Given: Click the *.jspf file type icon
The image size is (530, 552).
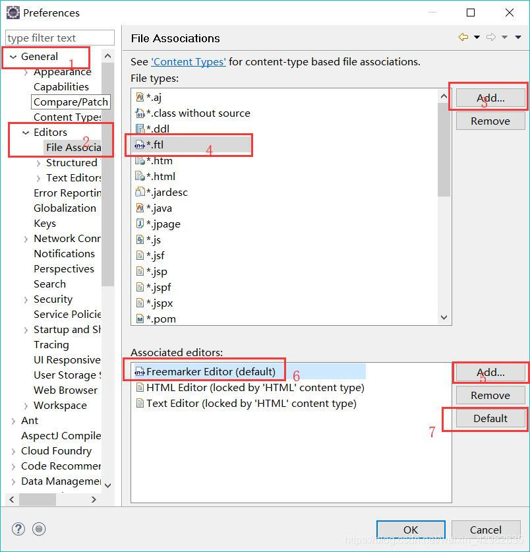Looking at the screenshot, I should tap(140, 287).
